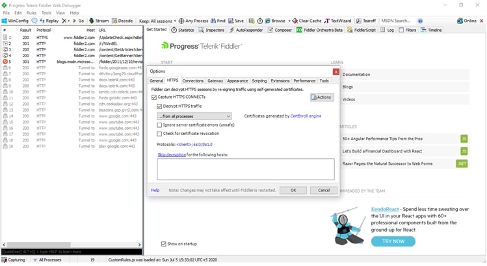487x266 pixels.
Task: Open the CertEnroll engine link
Action: [306, 116]
